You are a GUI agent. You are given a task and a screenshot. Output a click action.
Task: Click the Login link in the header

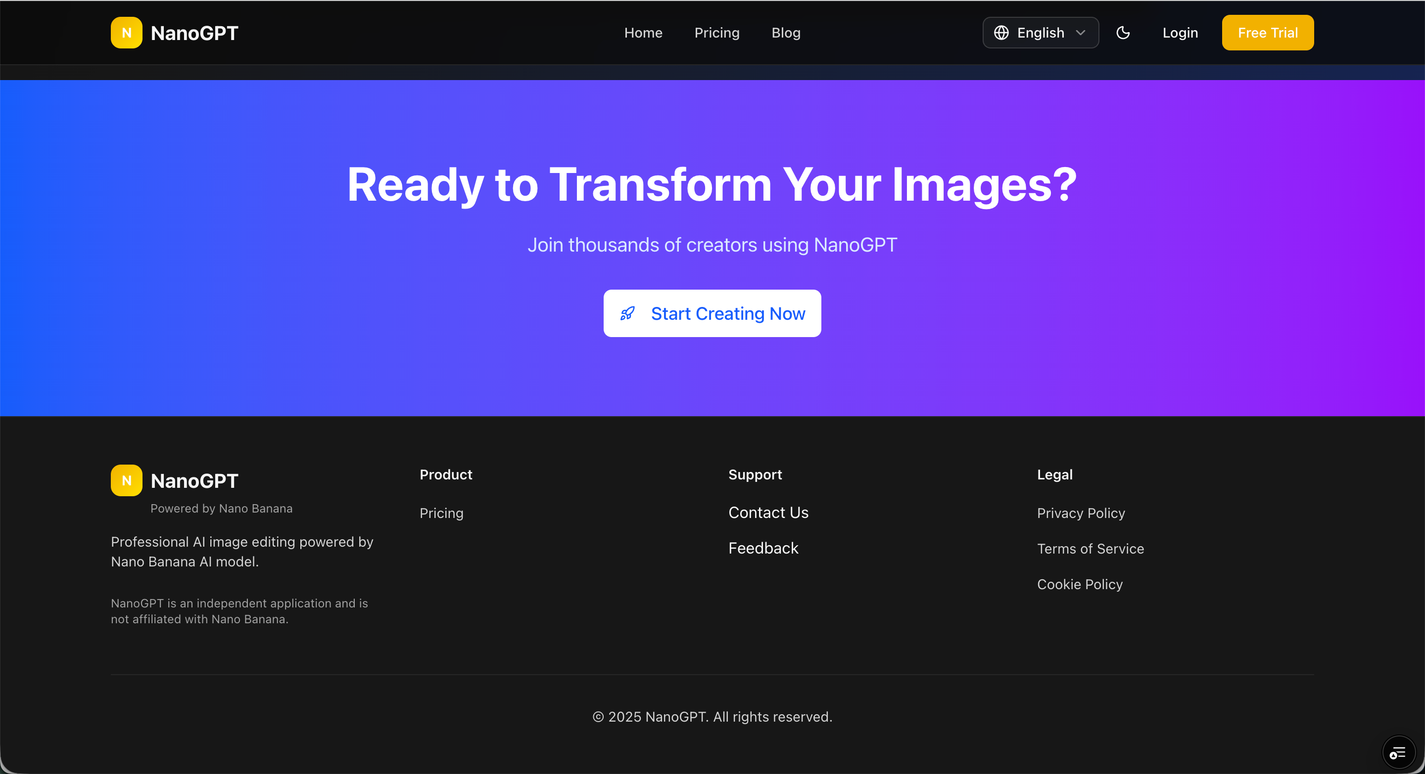[1180, 33]
